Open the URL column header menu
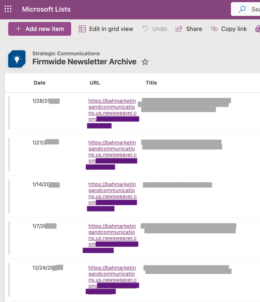 tap(95, 83)
